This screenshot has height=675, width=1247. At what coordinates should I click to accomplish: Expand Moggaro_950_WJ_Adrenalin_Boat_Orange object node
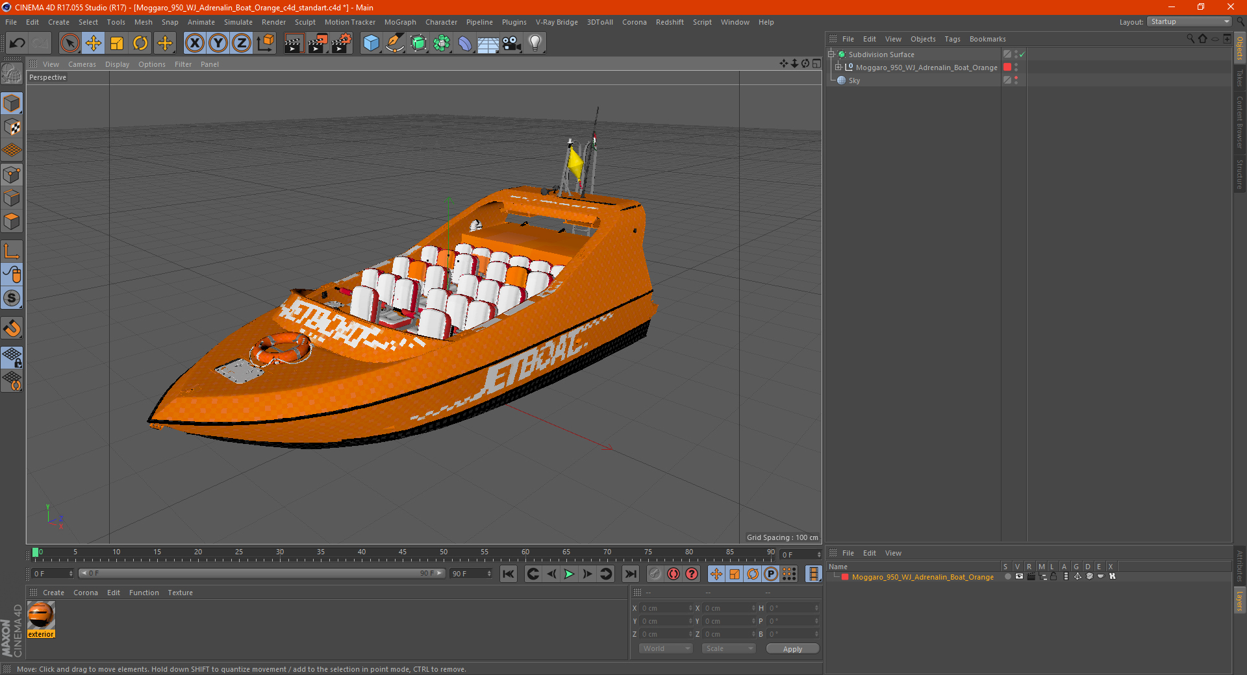838,67
